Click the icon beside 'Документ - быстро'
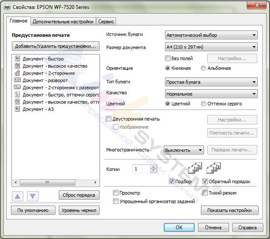Viewport: 270px width, 239px height. coord(17,58)
